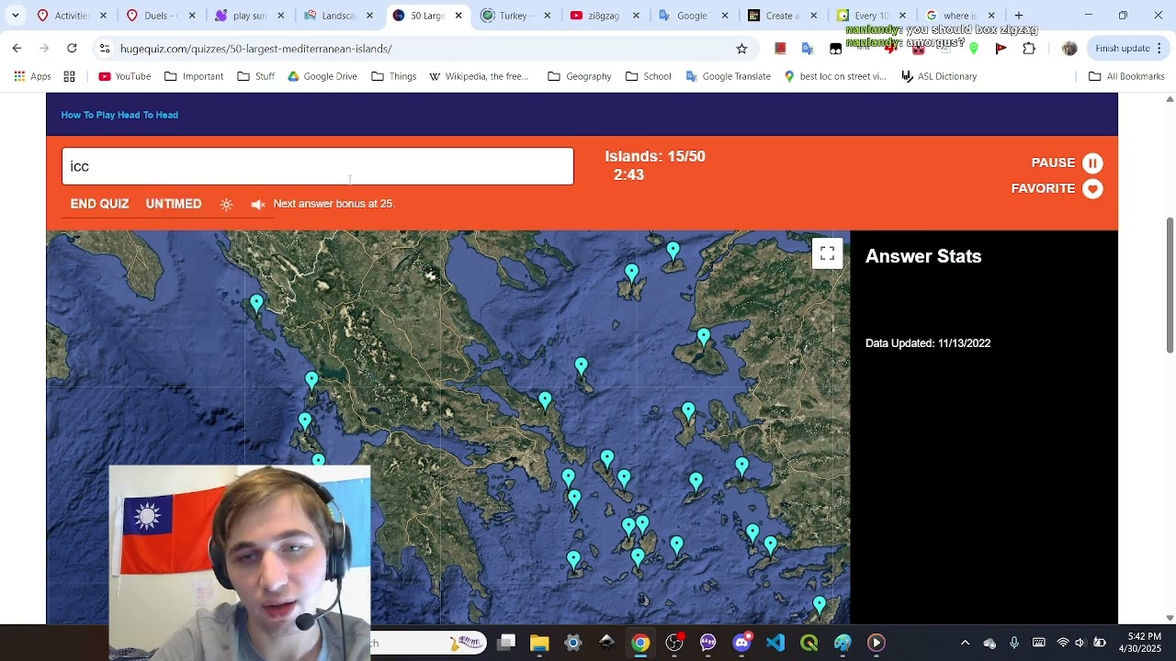
Task: Switch to the 'play sur' tab
Action: pos(250,16)
